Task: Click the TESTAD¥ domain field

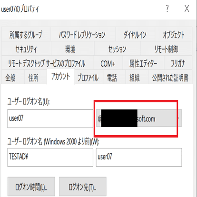Action: point(50,157)
